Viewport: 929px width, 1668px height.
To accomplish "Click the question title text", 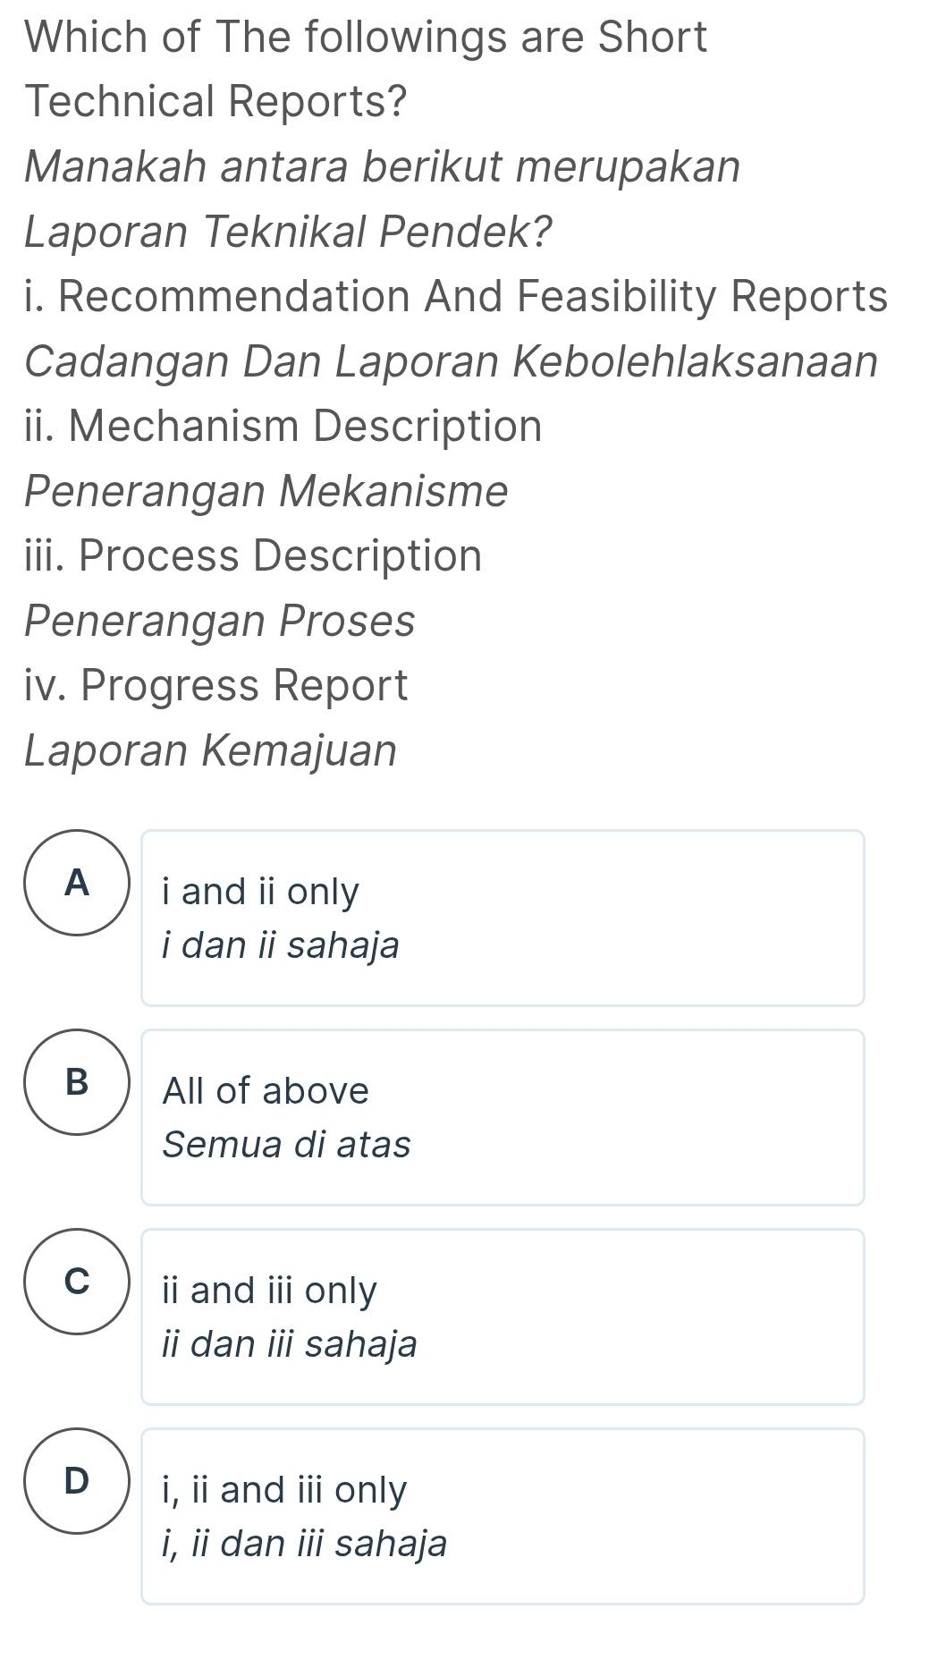I will [x=365, y=38].
